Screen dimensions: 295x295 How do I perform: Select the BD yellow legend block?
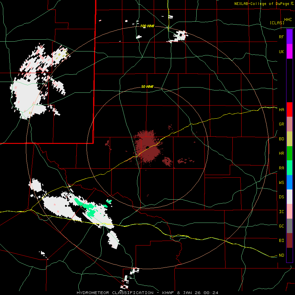tap(289, 139)
